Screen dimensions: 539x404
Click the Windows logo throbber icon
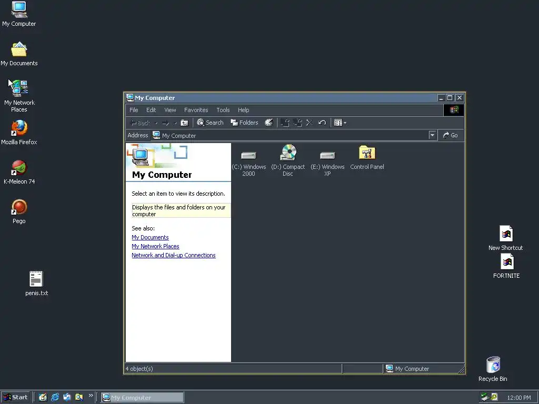tap(453, 110)
